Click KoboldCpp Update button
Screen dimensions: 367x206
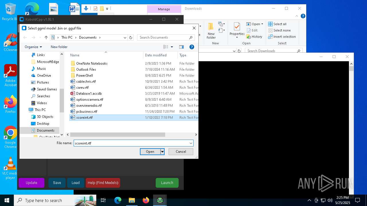(x=32, y=183)
